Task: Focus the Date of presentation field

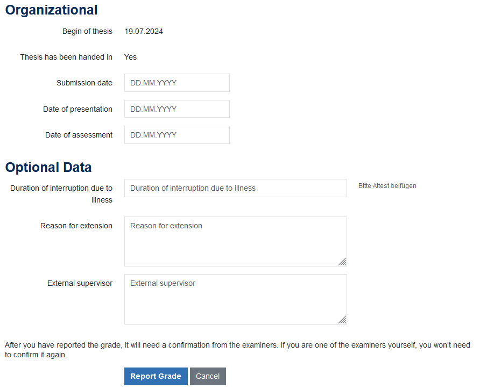Action: (x=177, y=109)
